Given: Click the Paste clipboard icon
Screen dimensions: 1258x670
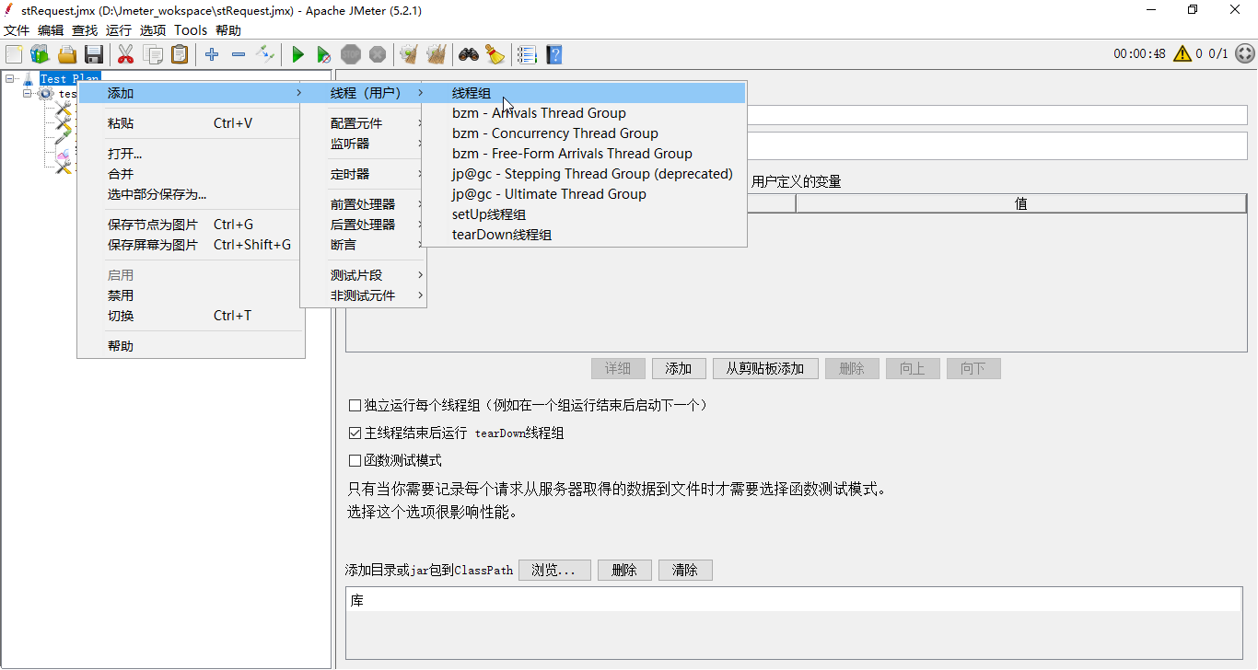Looking at the screenshot, I should coord(180,54).
